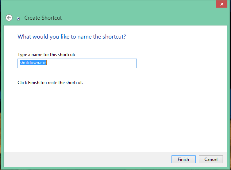The image size is (231, 170).
Task: Go back using the arrow button
Action: pos(9,18)
